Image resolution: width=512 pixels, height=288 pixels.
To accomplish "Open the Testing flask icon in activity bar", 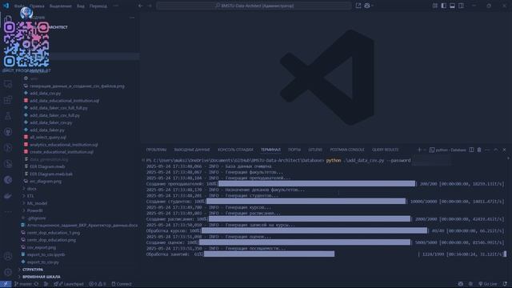I will click(x=8, y=116).
